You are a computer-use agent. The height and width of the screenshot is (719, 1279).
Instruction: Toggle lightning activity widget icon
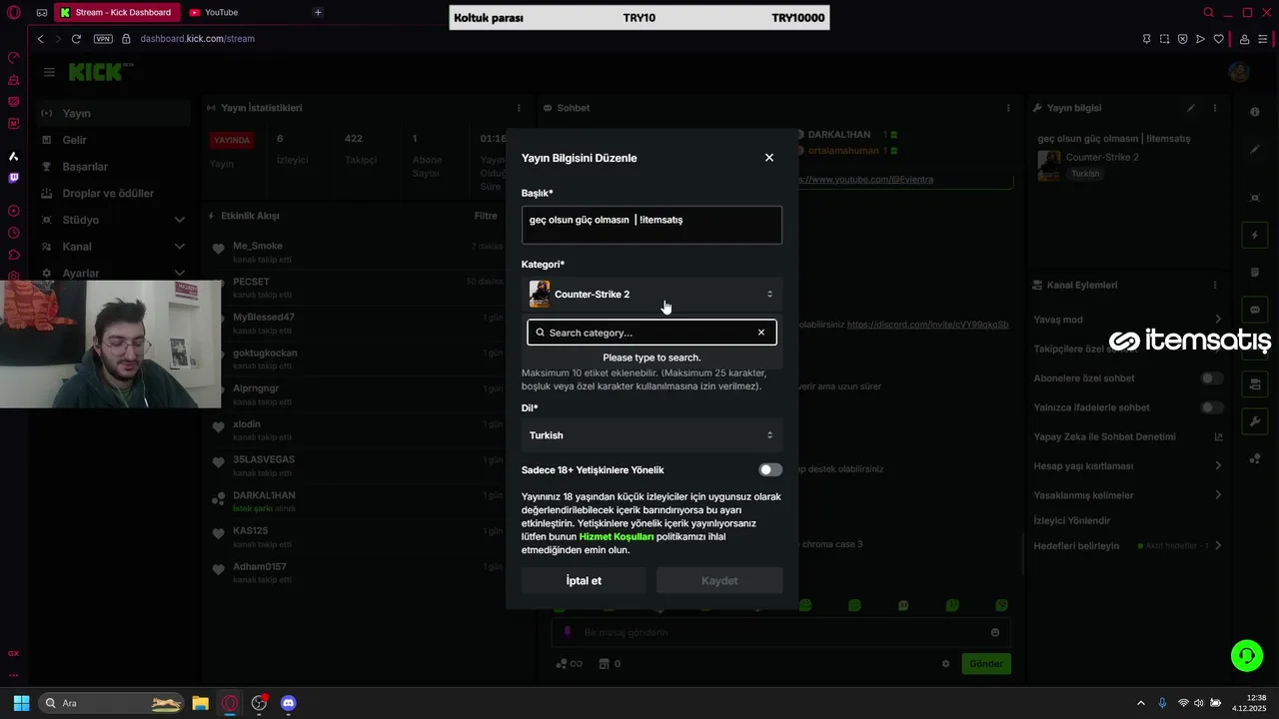1255,236
